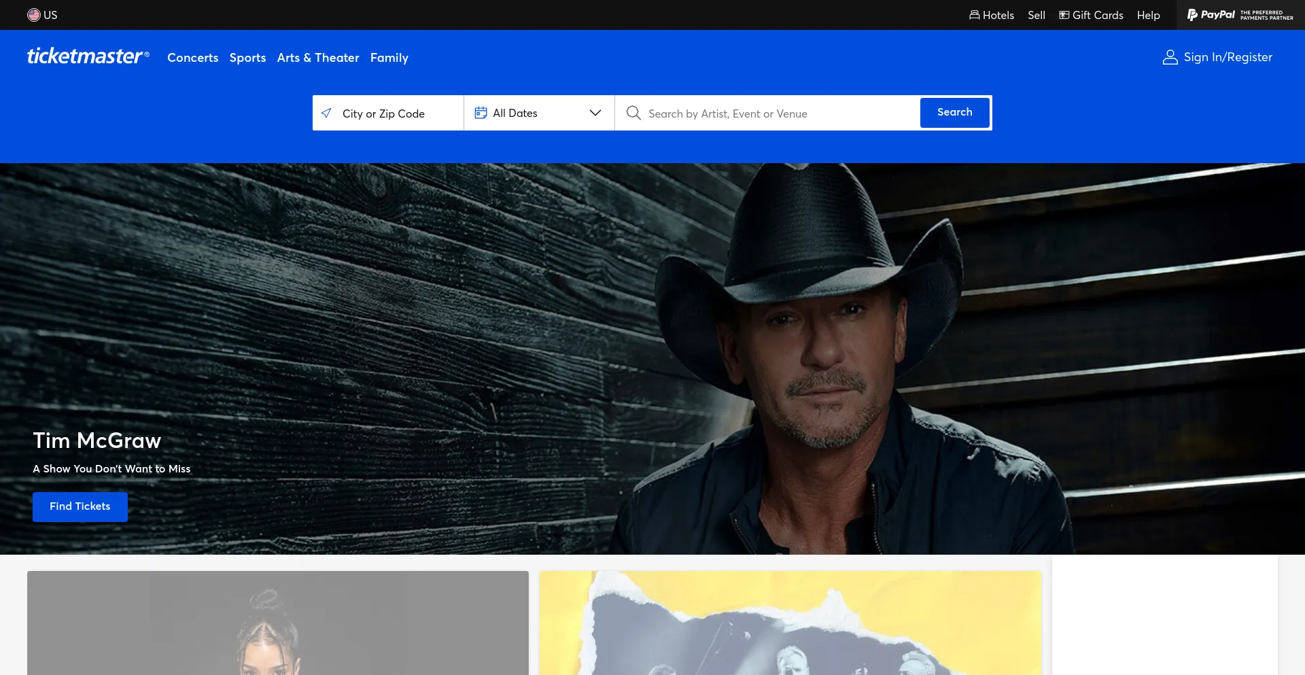
Task: Open the woman with braided hair card thumbnail
Action: click(278, 623)
